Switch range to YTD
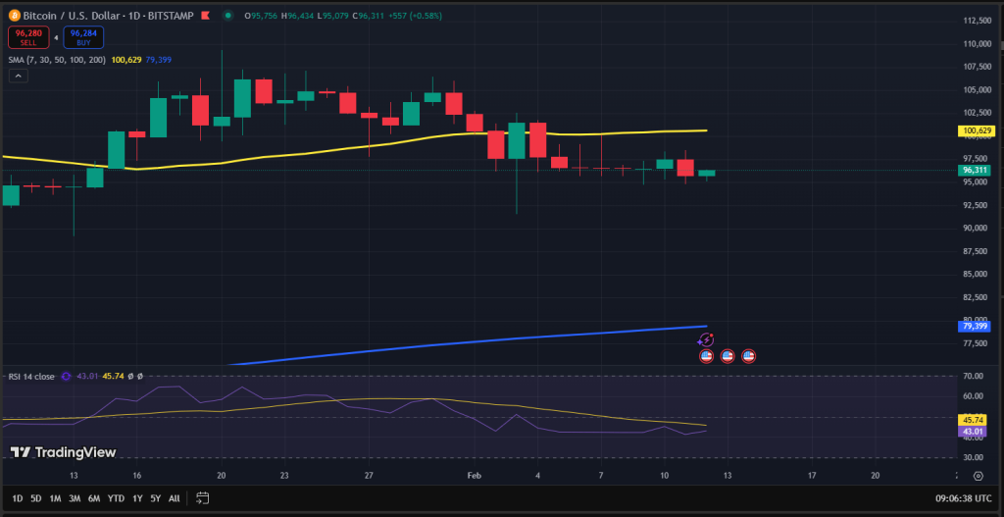Viewport: 1004px width, 517px height. click(x=116, y=497)
